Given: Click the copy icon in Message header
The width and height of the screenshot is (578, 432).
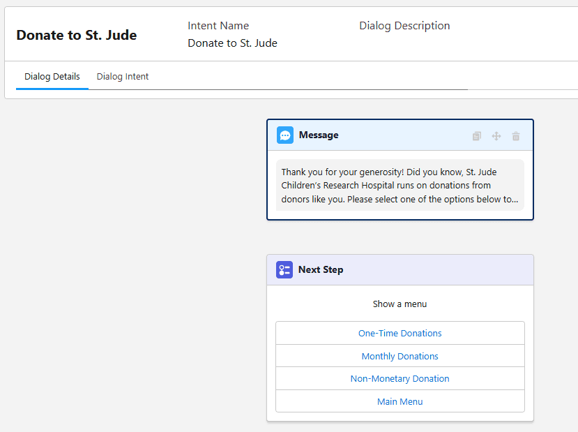Looking at the screenshot, I should (x=477, y=136).
